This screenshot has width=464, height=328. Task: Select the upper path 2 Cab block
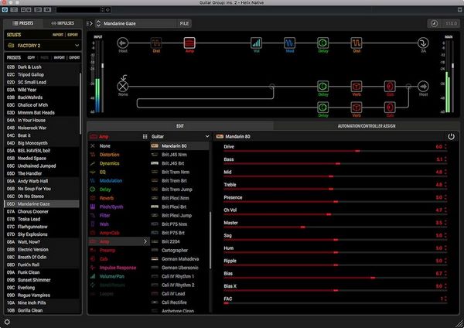pyautogui.click(x=390, y=86)
